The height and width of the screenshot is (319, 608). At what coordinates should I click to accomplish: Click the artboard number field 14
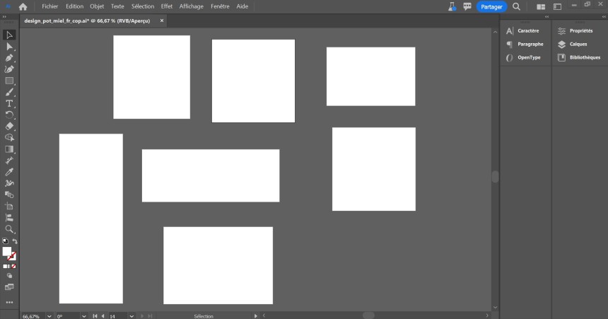click(x=117, y=316)
